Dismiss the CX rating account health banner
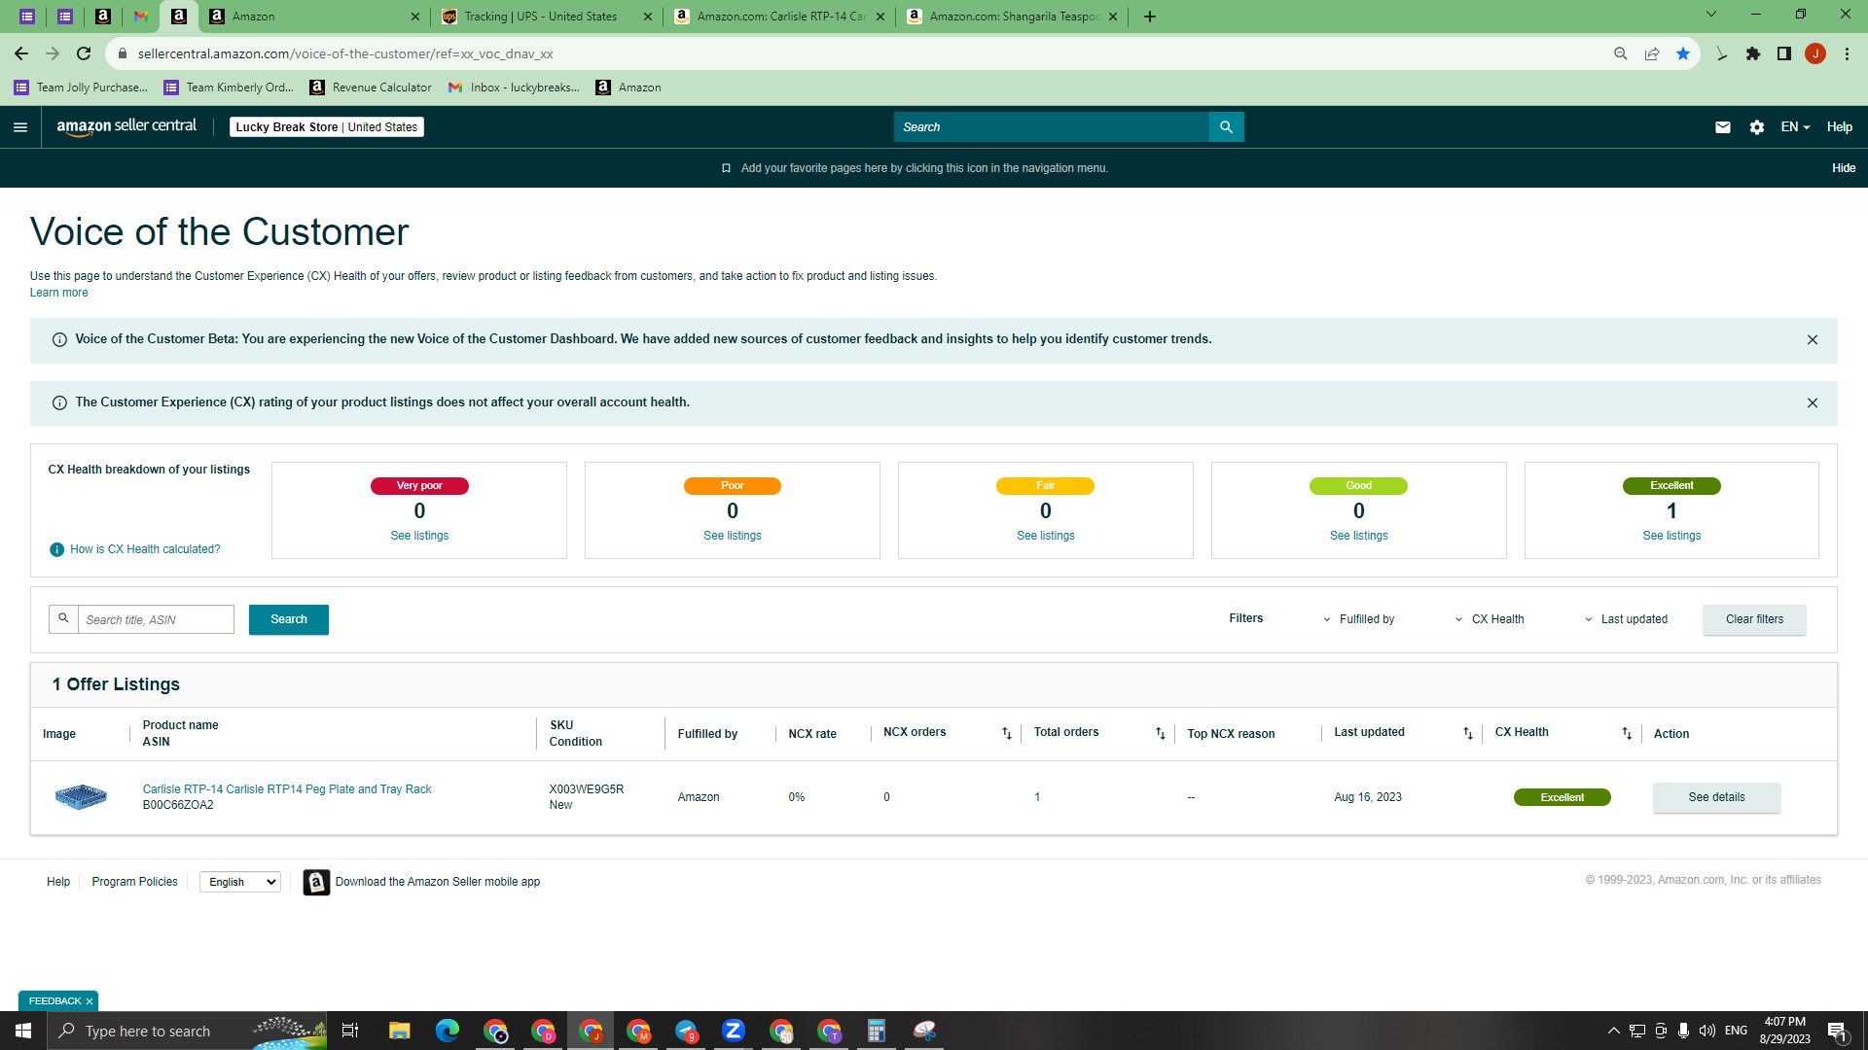 pyautogui.click(x=1813, y=403)
